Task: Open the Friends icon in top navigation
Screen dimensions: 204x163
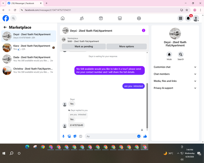Action: (82, 18)
